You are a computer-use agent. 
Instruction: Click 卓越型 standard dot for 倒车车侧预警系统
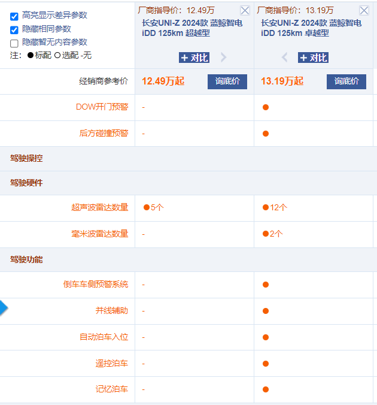coord(266,285)
